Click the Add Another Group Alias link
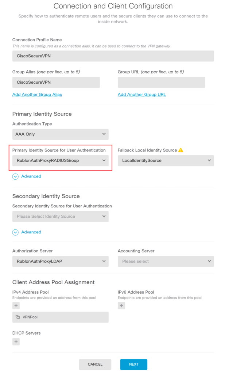229x374 pixels. [37, 95]
